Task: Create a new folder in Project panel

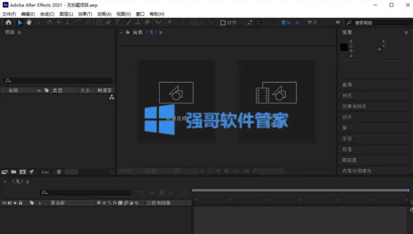Action: (14, 172)
